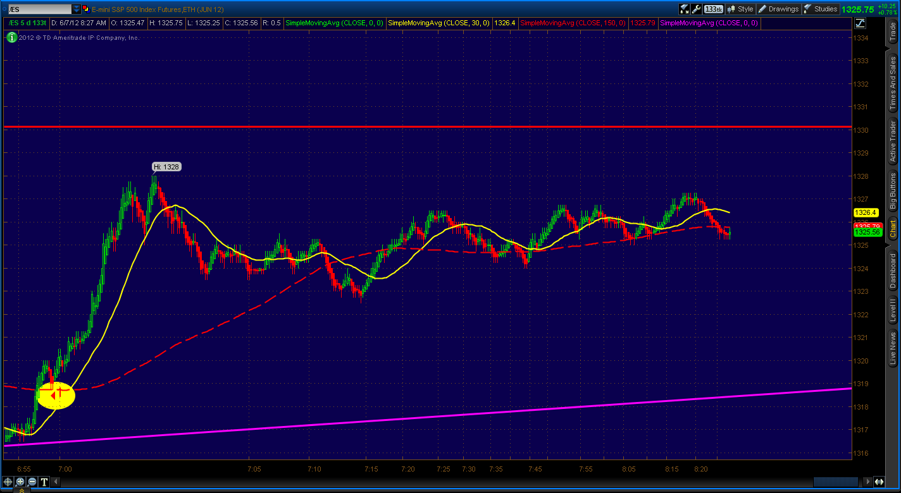
Task: Click the 133tk timeframe button
Action: point(714,9)
